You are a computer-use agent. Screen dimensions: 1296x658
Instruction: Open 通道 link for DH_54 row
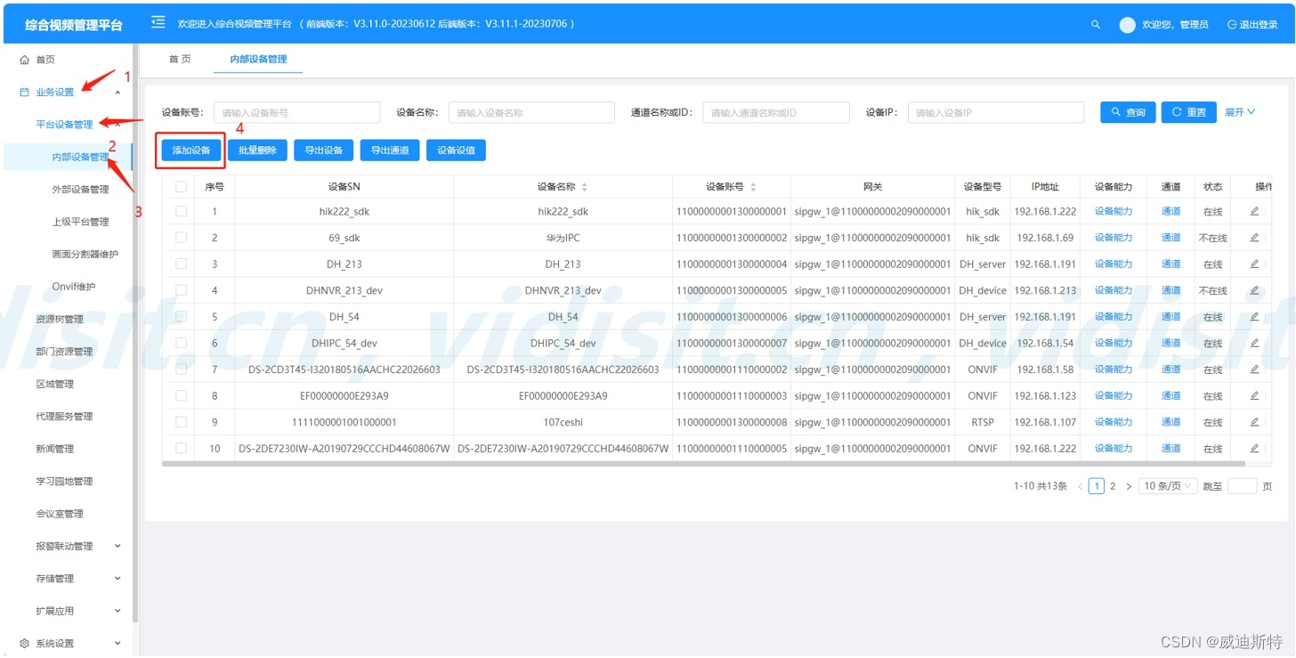coord(1170,317)
